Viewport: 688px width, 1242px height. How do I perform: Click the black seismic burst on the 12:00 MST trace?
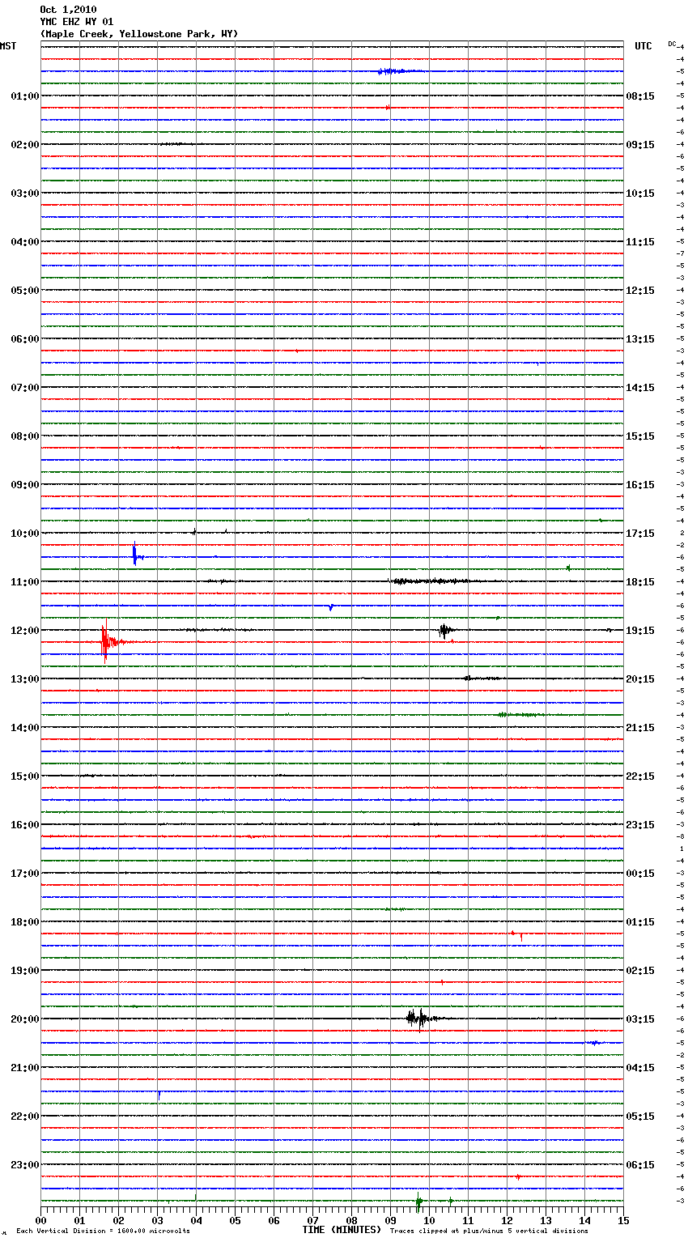(x=445, y=630)
